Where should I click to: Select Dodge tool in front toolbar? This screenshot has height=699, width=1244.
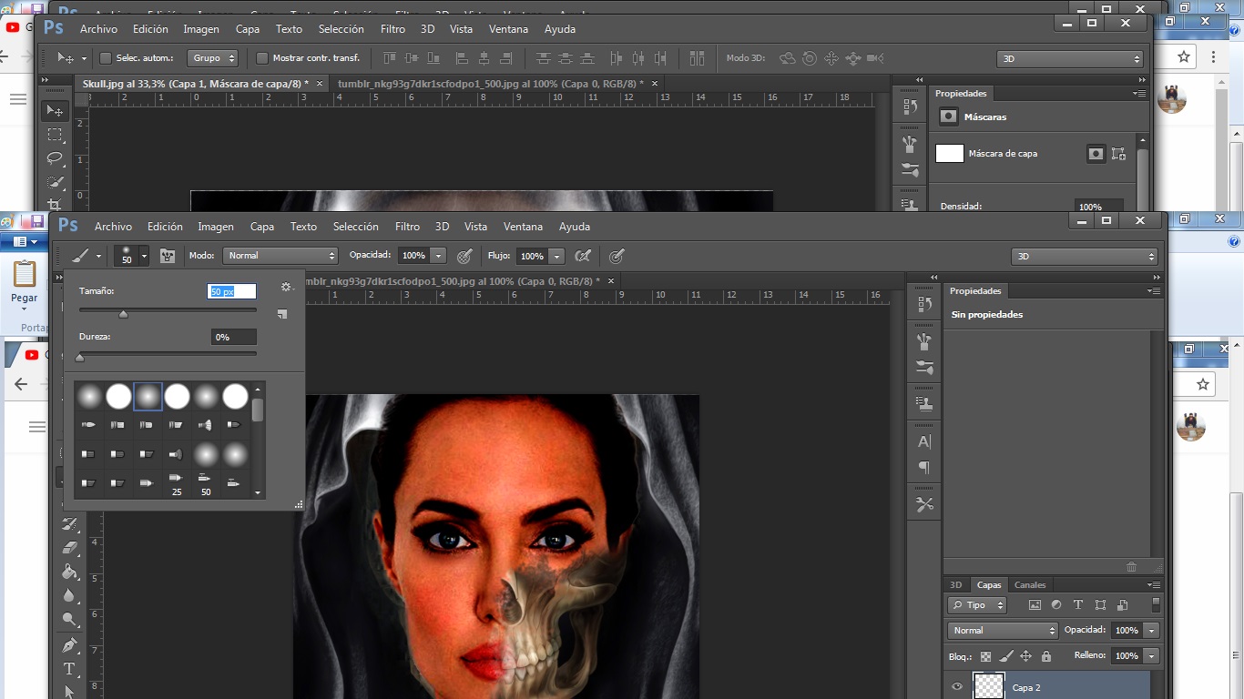[x=70, y=620]
